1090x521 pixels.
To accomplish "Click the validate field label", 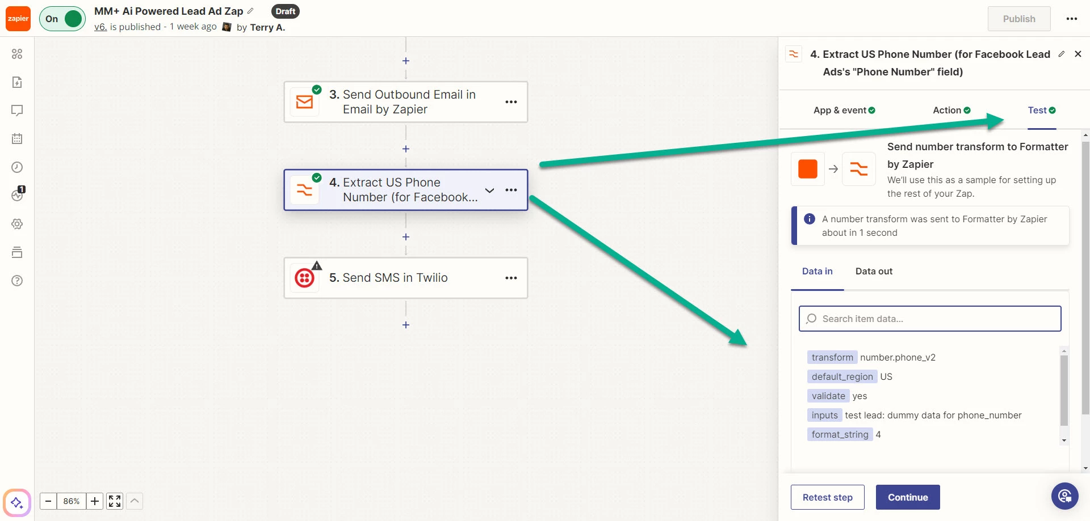I will point(828,396).
